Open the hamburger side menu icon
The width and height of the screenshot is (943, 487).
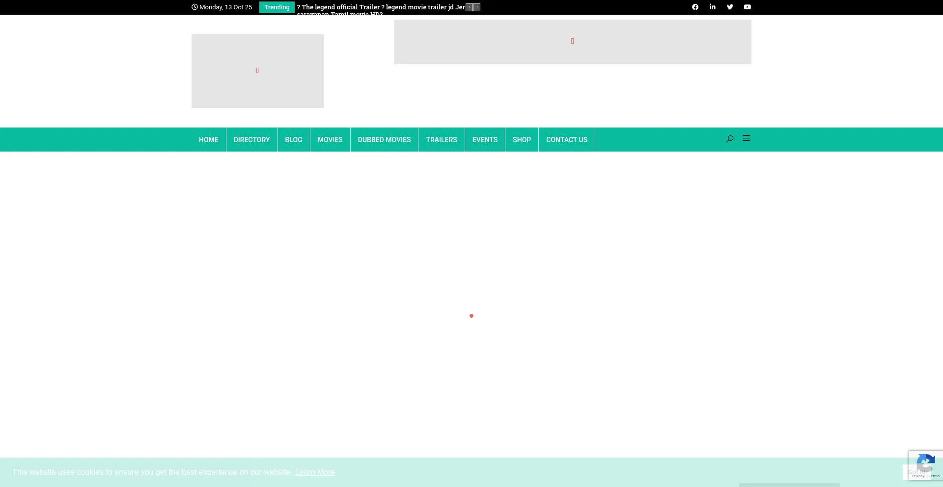tap(747, 139)
